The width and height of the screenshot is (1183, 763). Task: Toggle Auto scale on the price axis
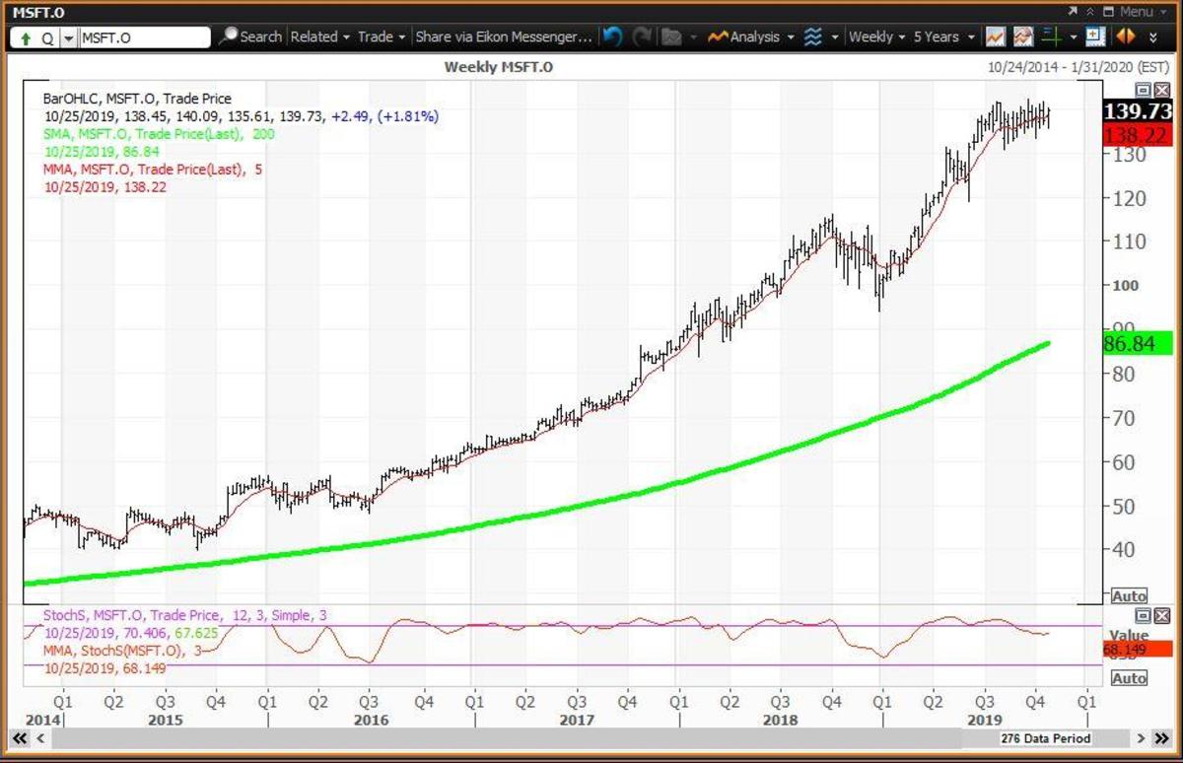1129,596
